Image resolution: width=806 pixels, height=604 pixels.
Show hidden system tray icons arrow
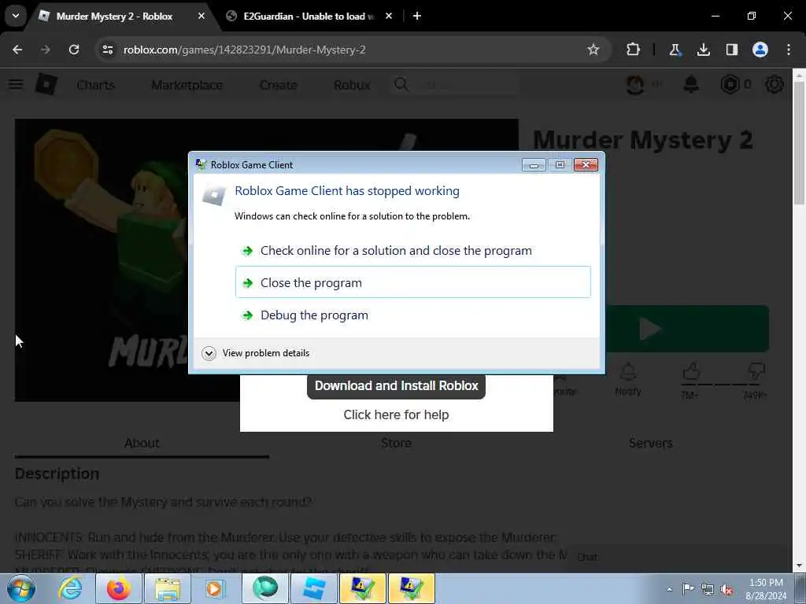coord(669,589)
